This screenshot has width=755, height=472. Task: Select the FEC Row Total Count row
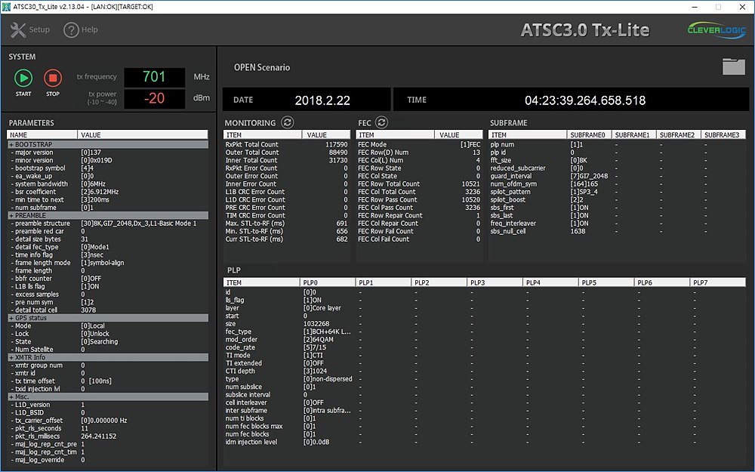(x=419, y=184)
